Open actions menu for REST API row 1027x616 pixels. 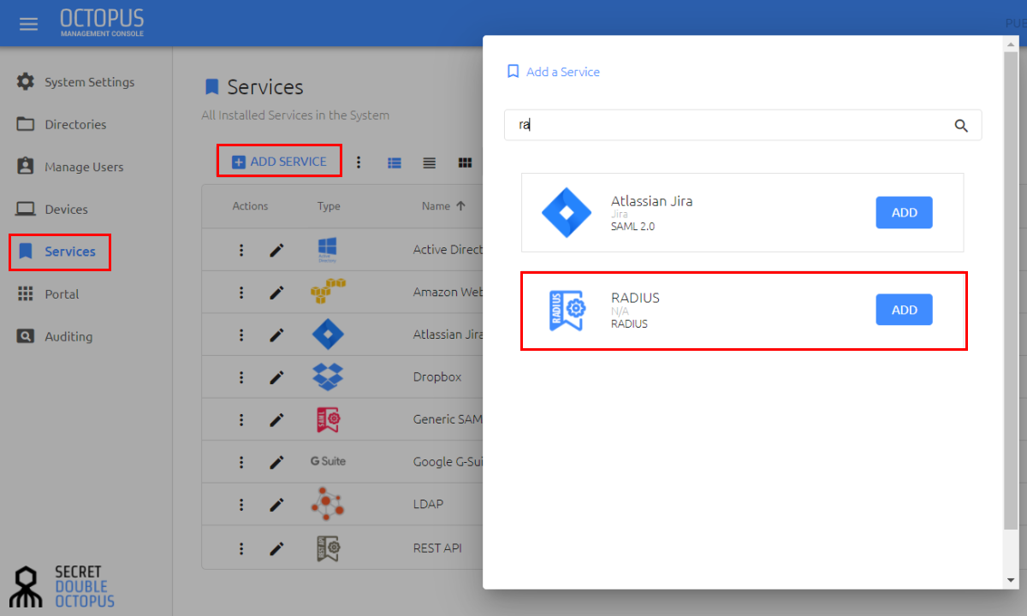click(241, 548)
